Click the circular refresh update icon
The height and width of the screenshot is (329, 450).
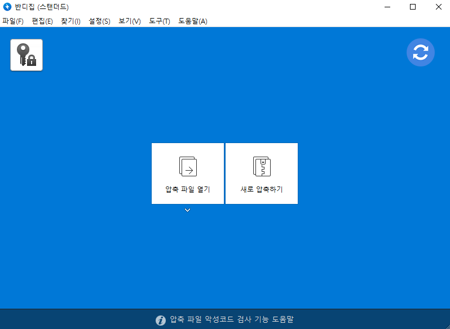(x=421, y=52)
